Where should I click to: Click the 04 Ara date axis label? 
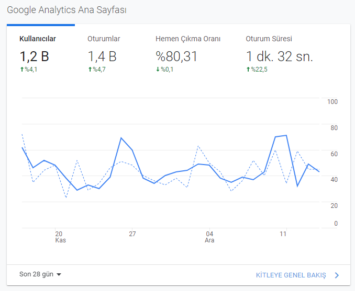click(209, 237)
